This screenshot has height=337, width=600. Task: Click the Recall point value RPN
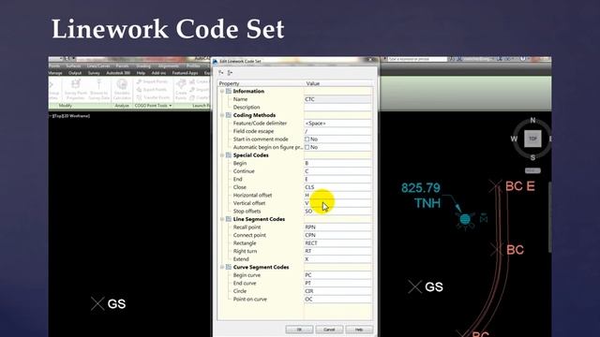coord(337,227)
